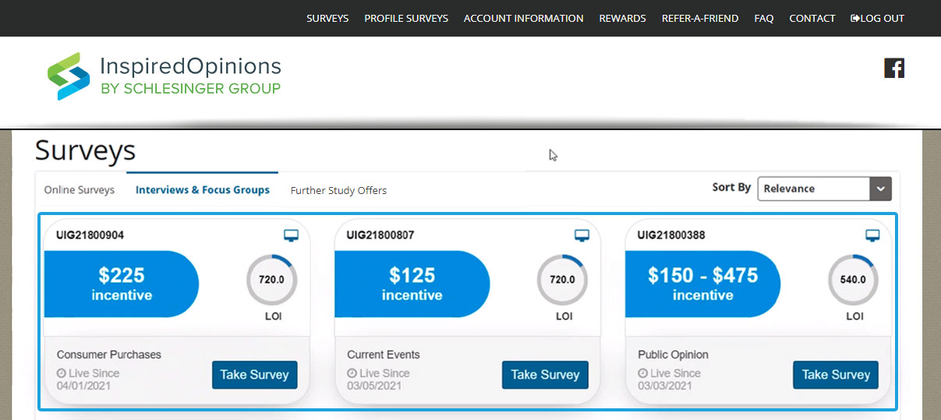Click the Public Opinion title
The height and width of the screenshot is (420, 941).
click(x=674, y=355)
